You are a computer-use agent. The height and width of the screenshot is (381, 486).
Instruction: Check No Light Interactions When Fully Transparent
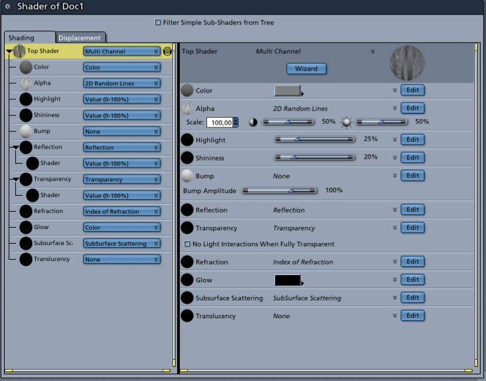(187, 244)
